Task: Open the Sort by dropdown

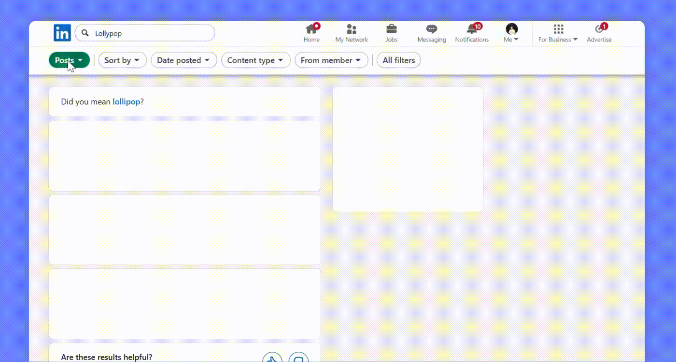Action: [x=122, y=60]
